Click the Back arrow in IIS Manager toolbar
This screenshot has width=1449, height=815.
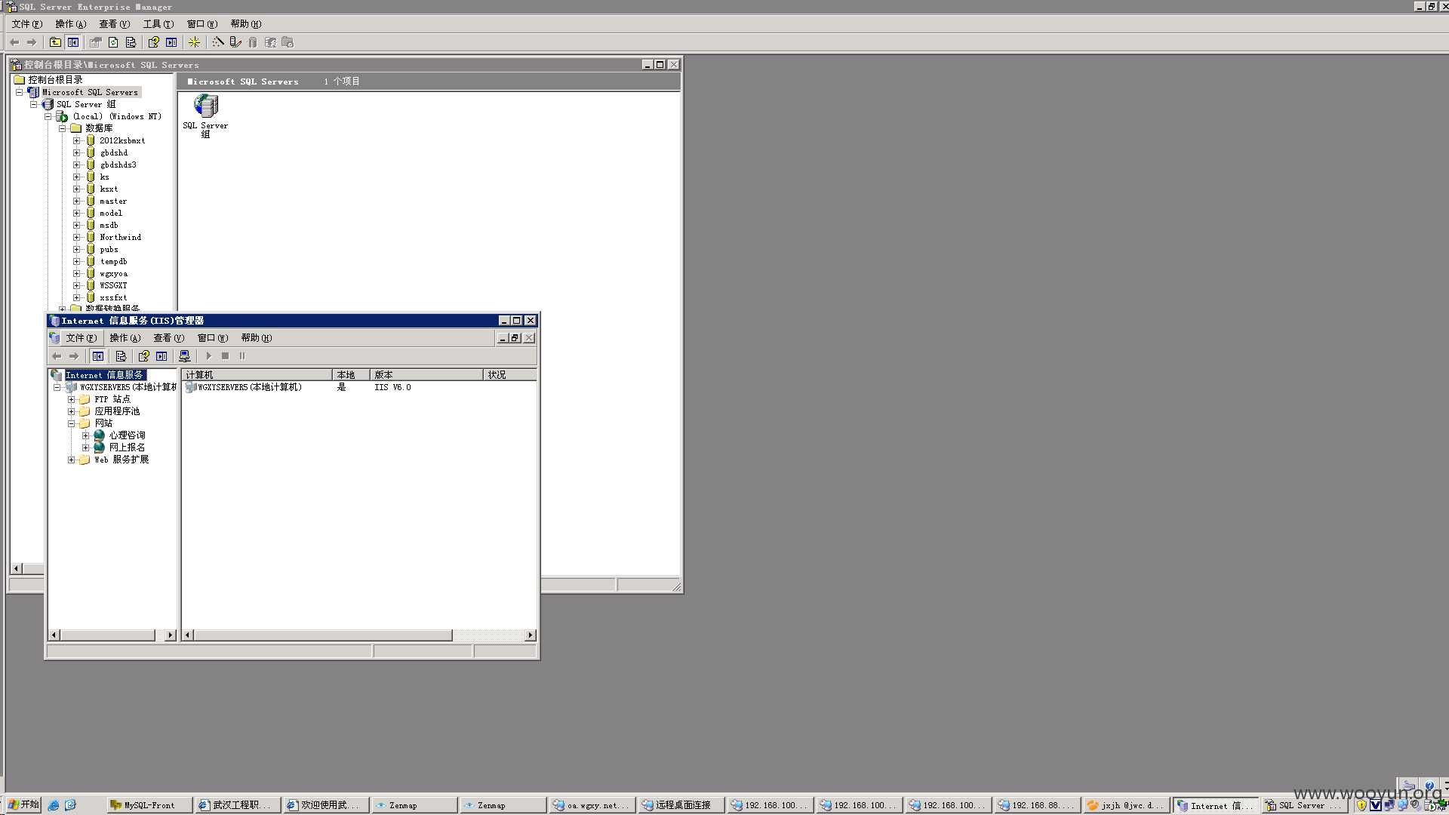(x=57, y=356)
